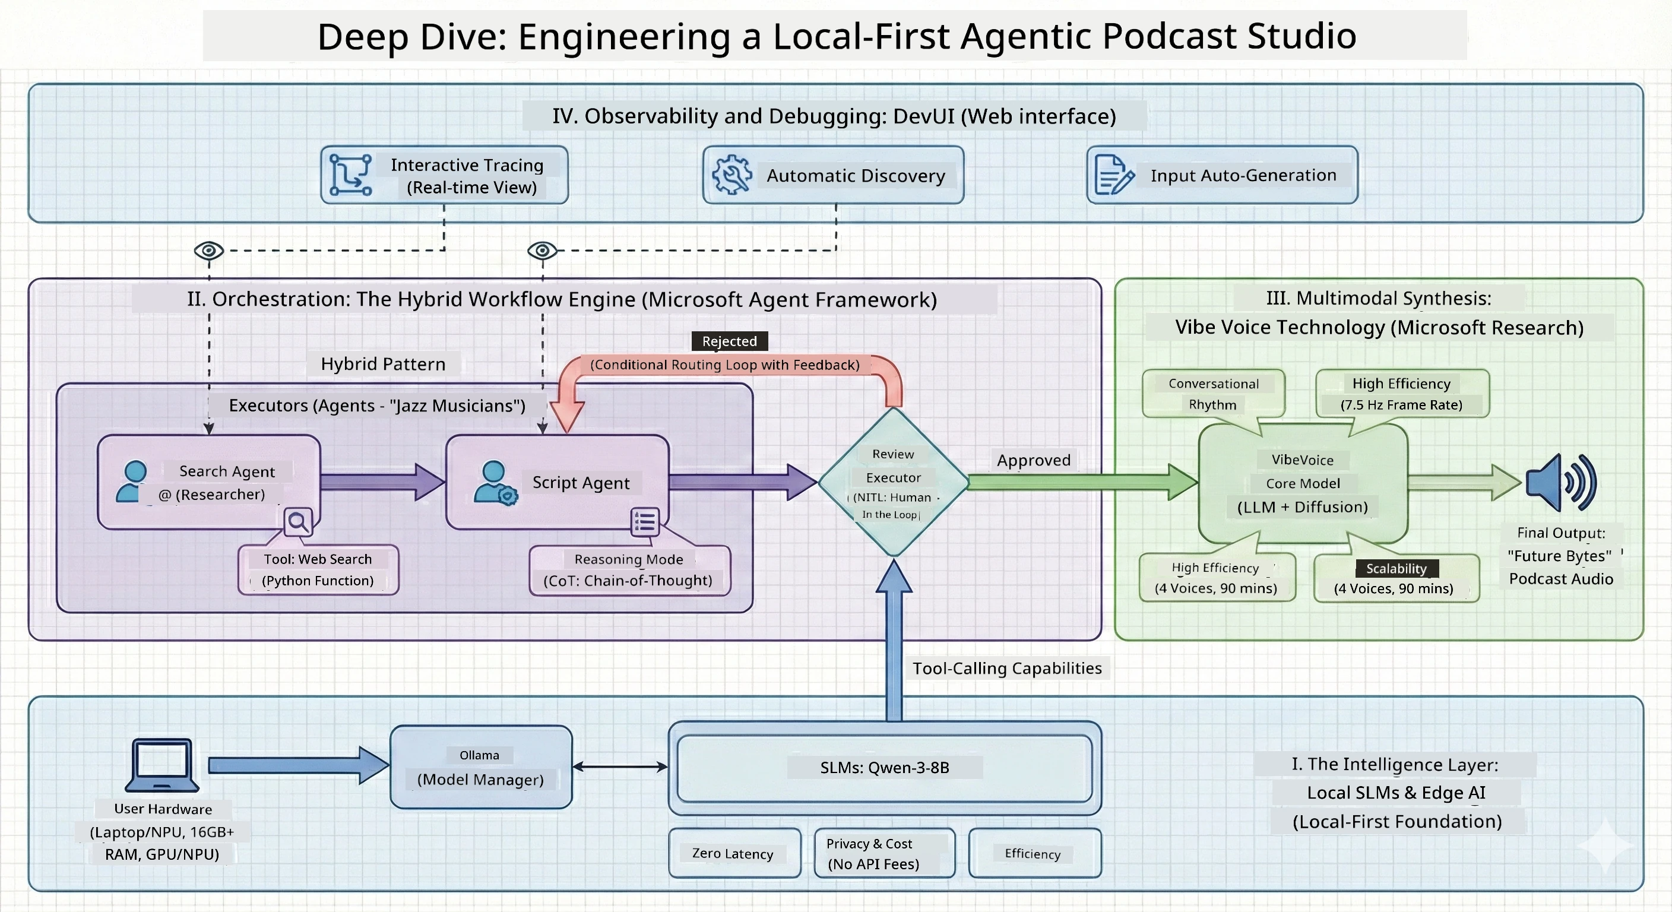
Task: Click the Review Executor diamond node
Action: (894, 482)
